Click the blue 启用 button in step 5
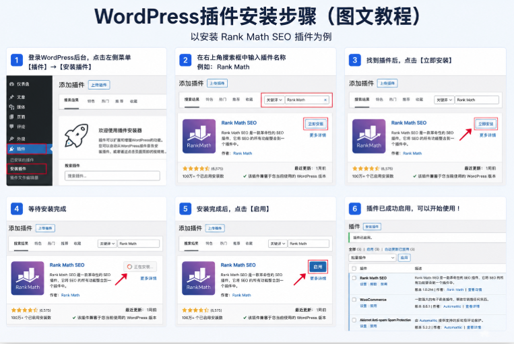 click(318, 267)
